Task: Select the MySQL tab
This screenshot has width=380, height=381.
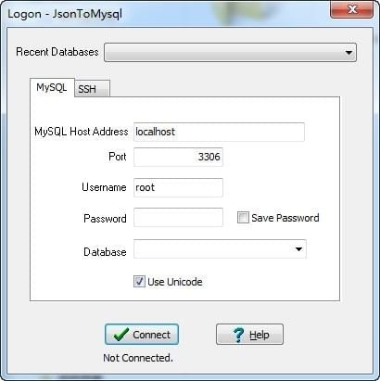Action: coord(52,87)
